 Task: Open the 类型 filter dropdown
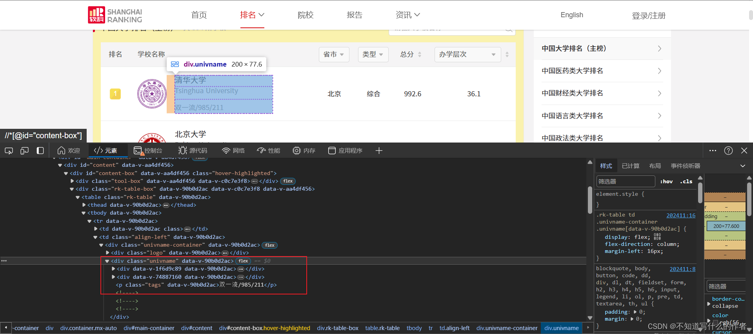point(373,54)
